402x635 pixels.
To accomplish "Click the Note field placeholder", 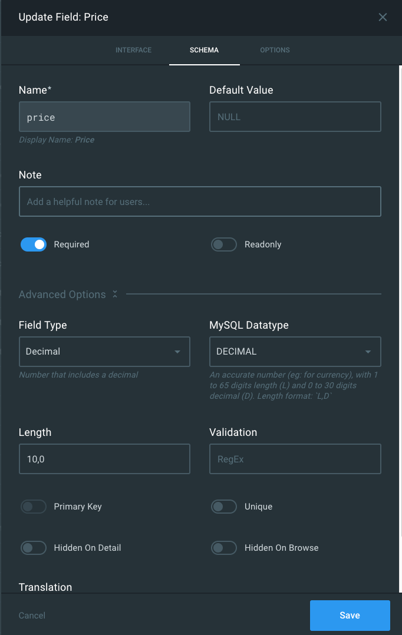I will (201, 201).
